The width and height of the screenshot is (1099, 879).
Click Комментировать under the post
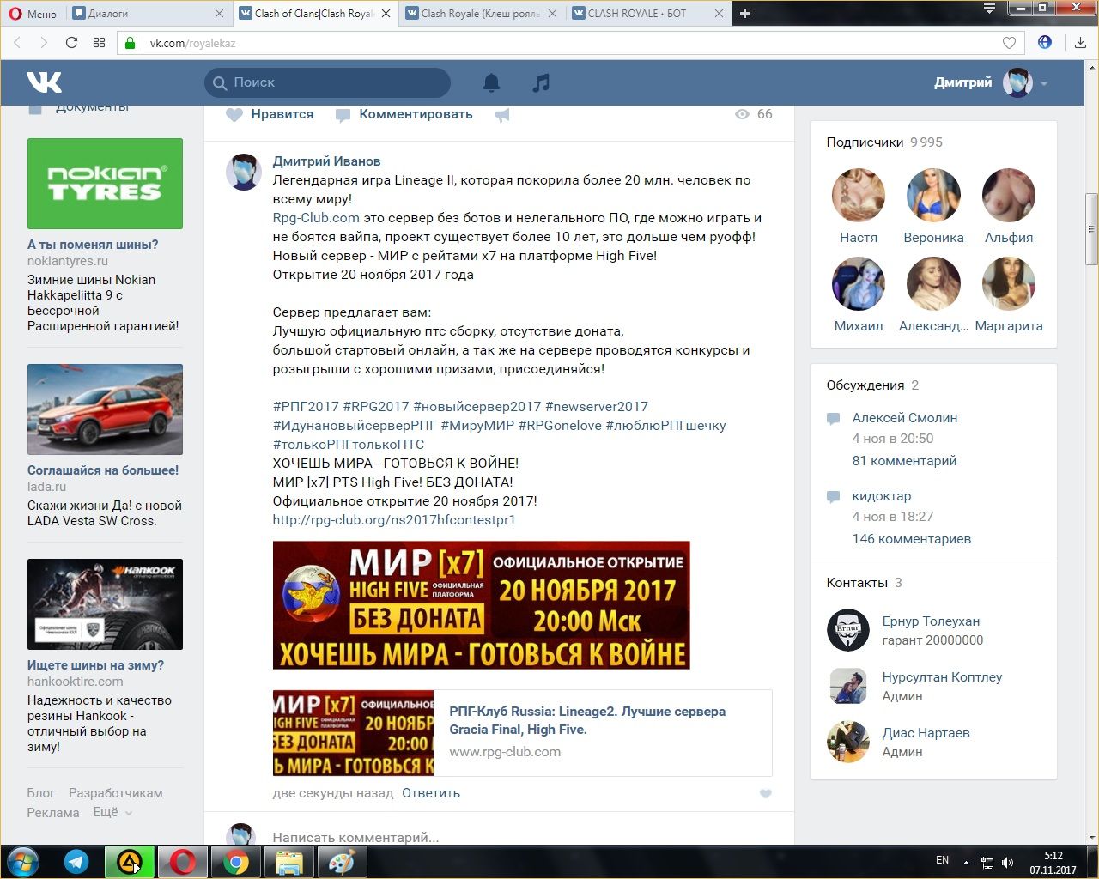point(404,114)
